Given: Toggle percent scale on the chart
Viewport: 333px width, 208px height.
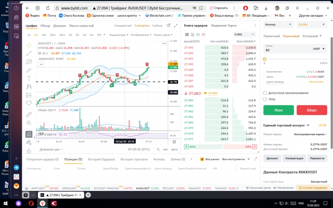Looking at the screenshot, I should pos(158,149).
